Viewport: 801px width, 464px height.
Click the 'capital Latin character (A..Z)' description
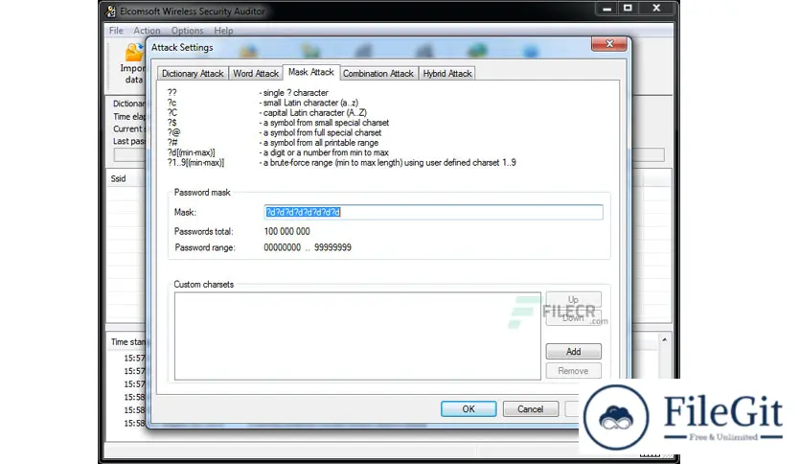click(314, 112)
